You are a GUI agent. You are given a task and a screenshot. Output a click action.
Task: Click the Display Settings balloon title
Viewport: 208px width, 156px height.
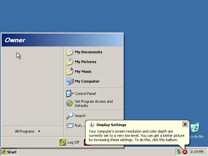111,125
